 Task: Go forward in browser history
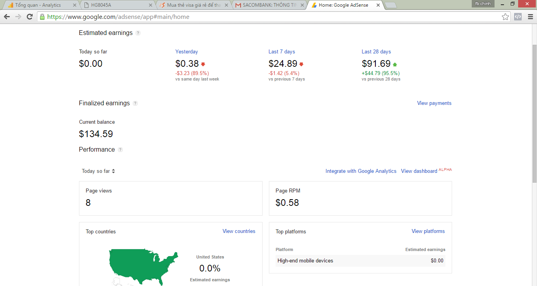pyautogui.click(x=18, y=17)
